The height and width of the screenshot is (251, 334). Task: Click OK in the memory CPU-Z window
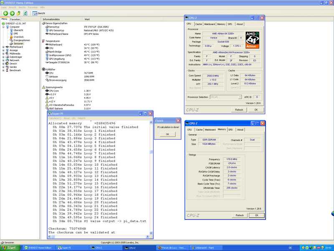257,215
